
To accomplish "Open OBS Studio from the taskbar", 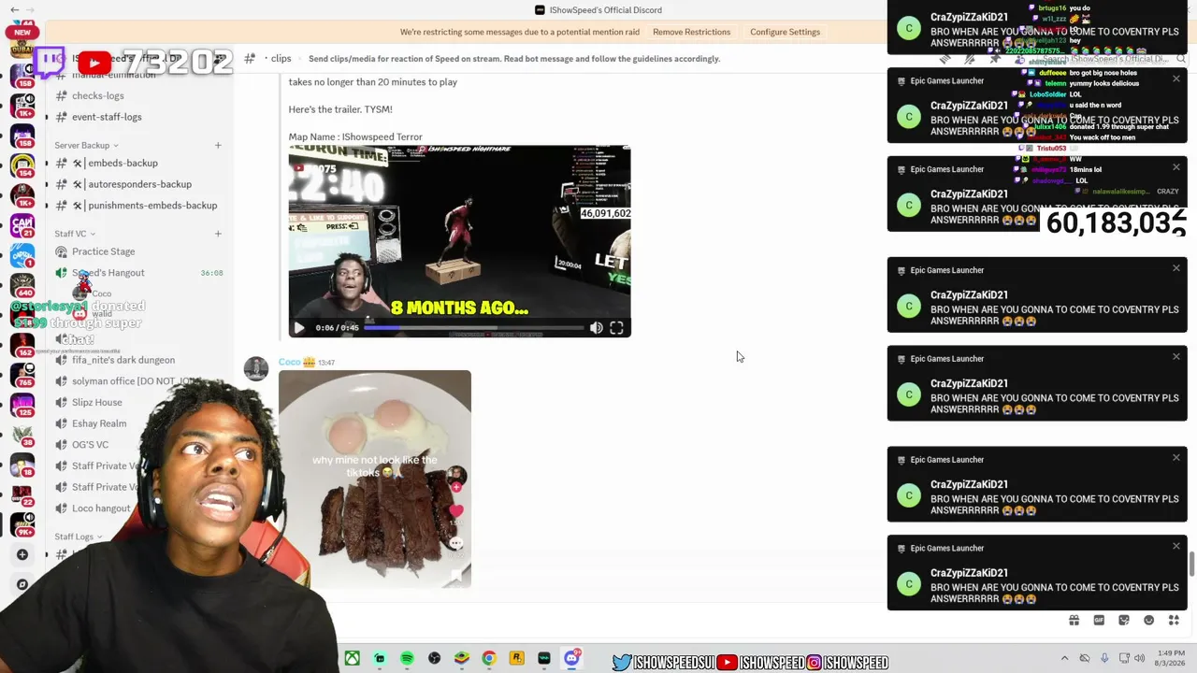I will tap(434, 659).
